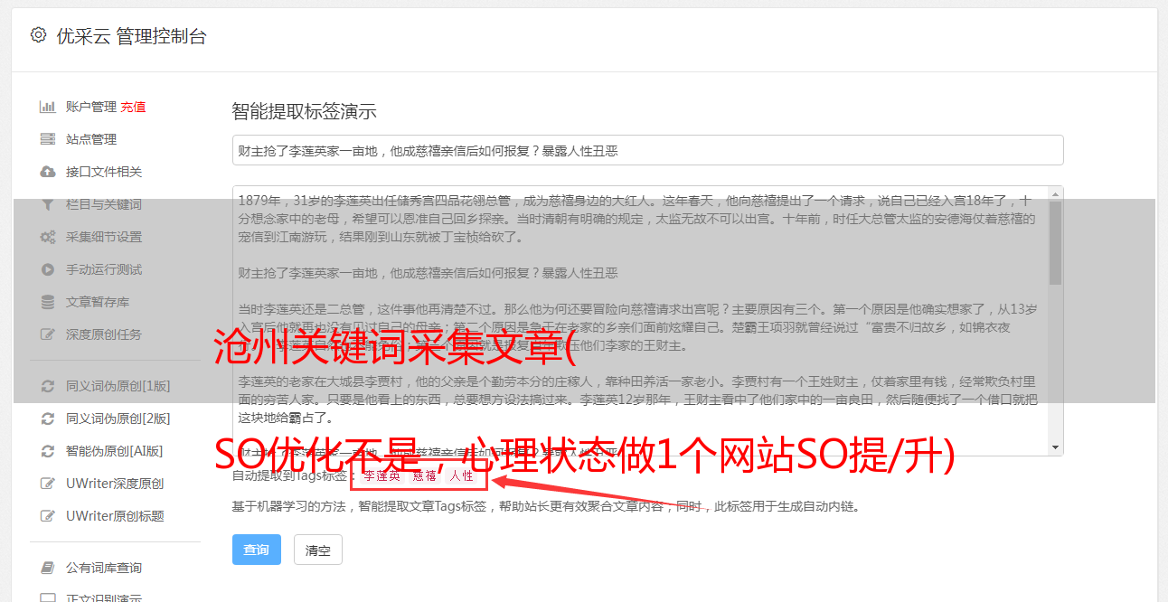Image resolution: width=1168 pixels, height=602 pixels.
Task: Click the refresh icon beside 同义词伪原创[1版]
Action: [48, 386]
